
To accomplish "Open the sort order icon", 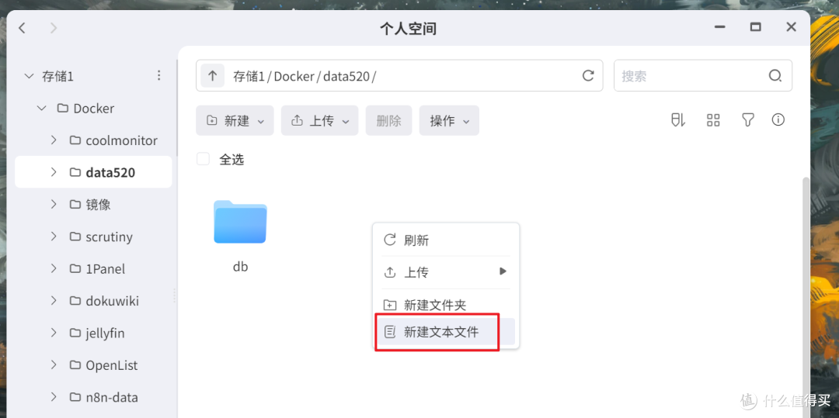I will pyautogui.click(x=678, y=120).
